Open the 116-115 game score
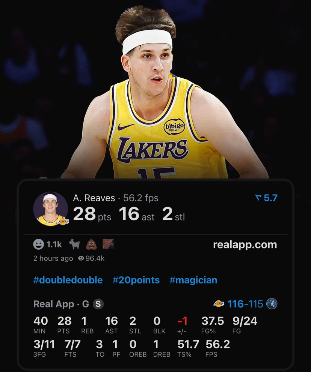 click(245, 304)
